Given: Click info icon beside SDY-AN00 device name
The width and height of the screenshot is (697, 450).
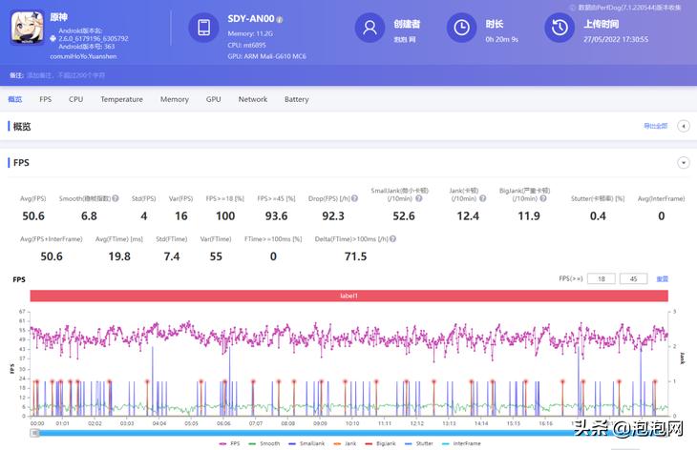Looking at the screenshot, I should tap(279, 19).
